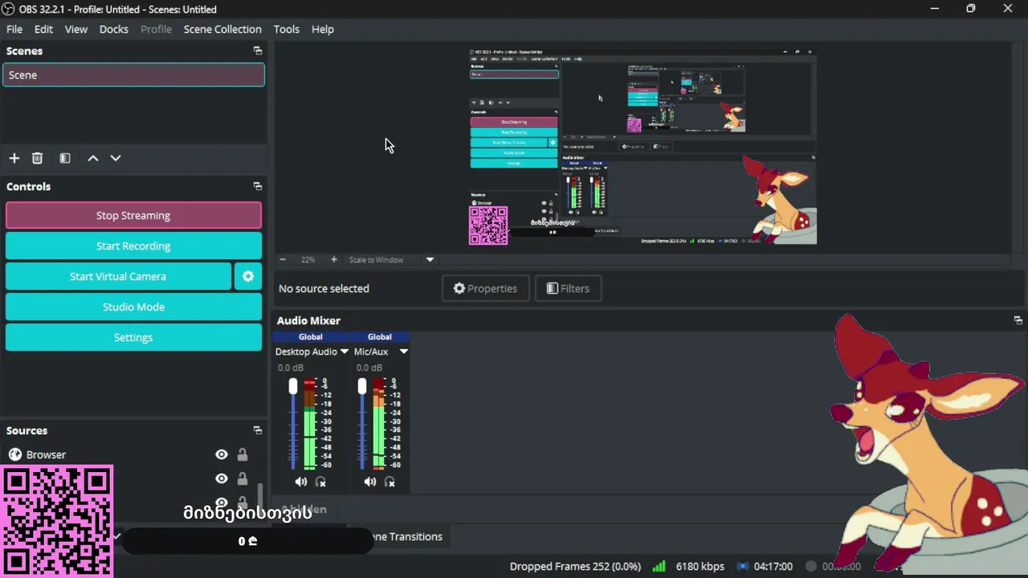1028x578 pixels.
Task: Float the Controls dock using its pop-out icon
Action: (258, 186)
